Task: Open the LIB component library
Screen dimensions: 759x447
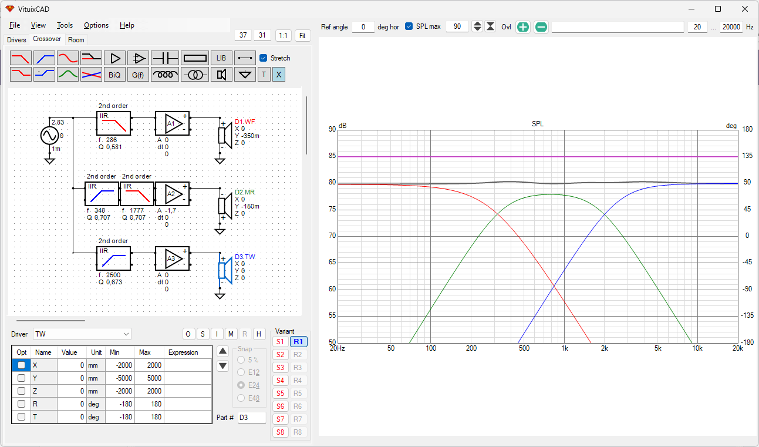Action: pyautogui.click(x=221, y=58)
